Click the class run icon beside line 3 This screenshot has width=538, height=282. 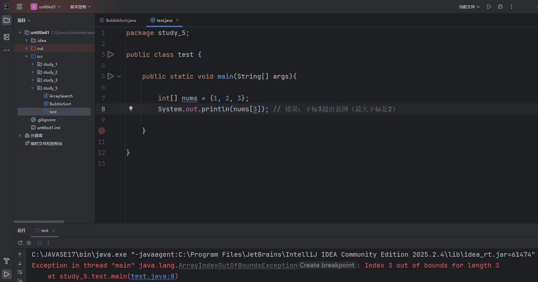click(111, 54)
